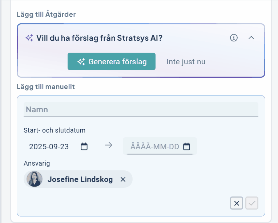Viewport: 278px width, 223px height.
Task: Open the end date calendar picker icon
Action: click(186, 147)
